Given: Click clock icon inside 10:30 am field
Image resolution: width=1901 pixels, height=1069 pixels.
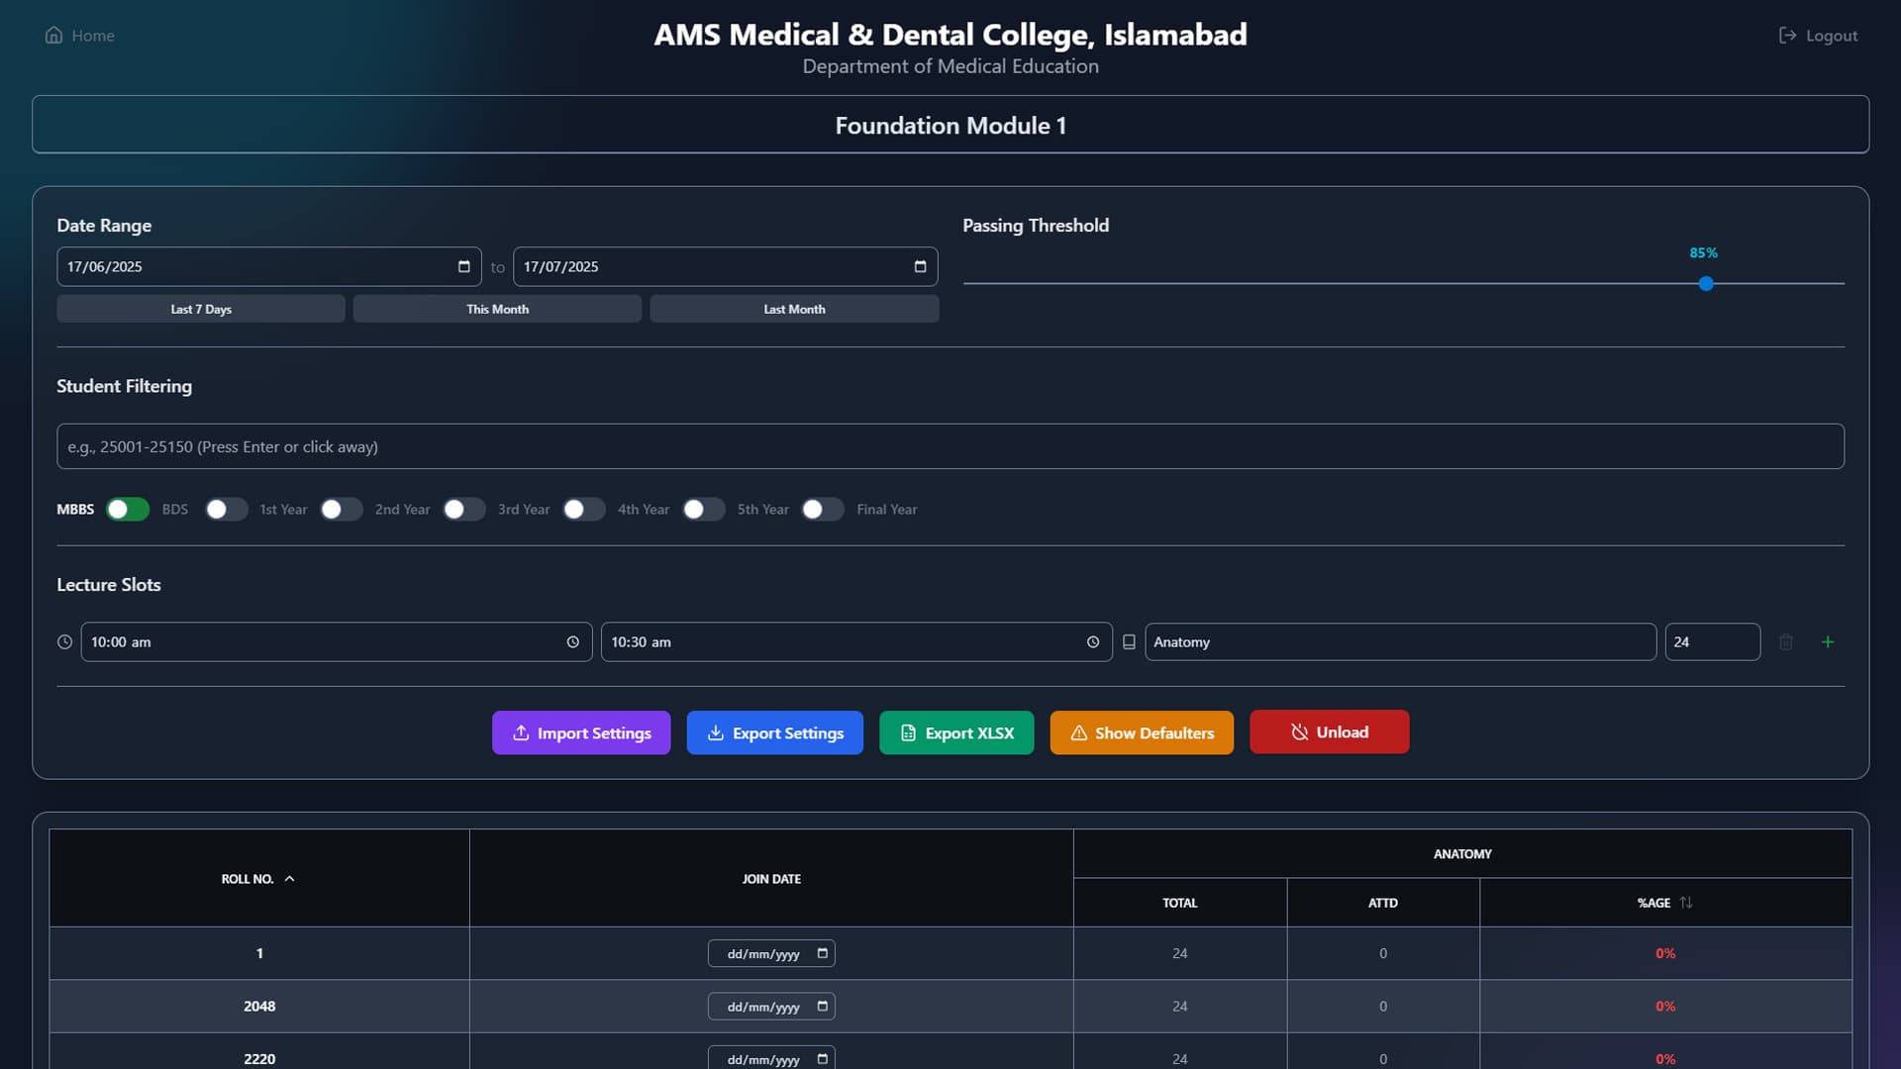Looking at the screenshot, I should [1092, 642].
